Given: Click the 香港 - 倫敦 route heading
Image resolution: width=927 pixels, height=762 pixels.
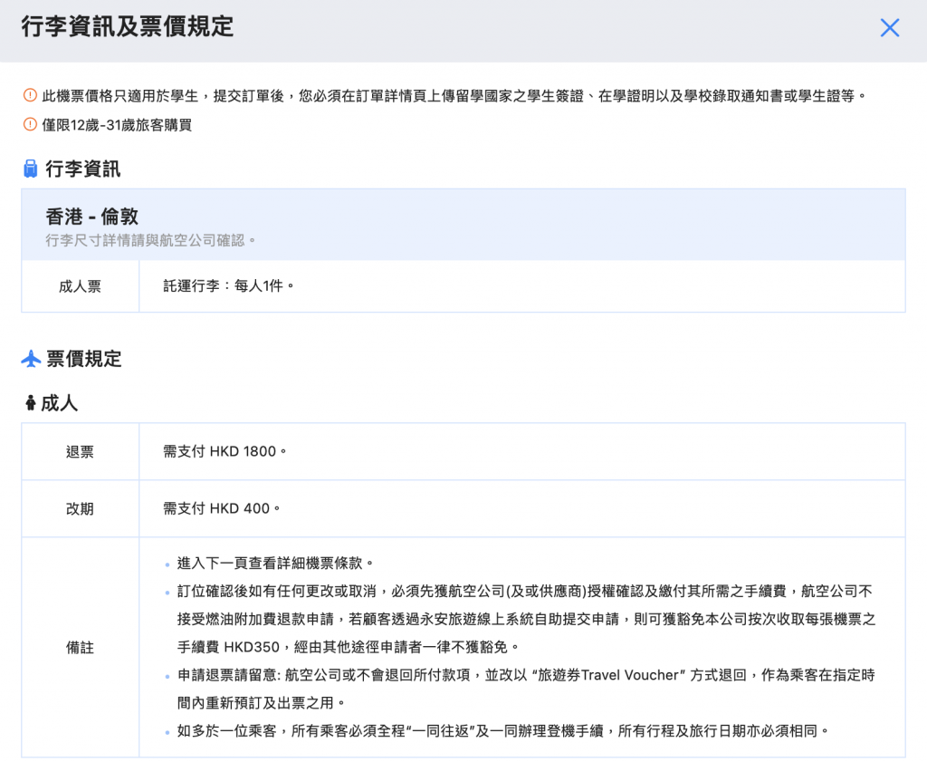Looking at the screenshot, I should (x=92, y=217).
